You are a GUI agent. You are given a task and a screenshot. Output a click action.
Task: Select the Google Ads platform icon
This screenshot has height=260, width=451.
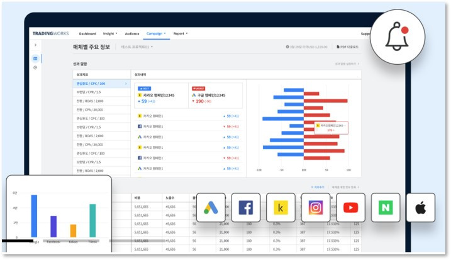(x=211, y=208)
